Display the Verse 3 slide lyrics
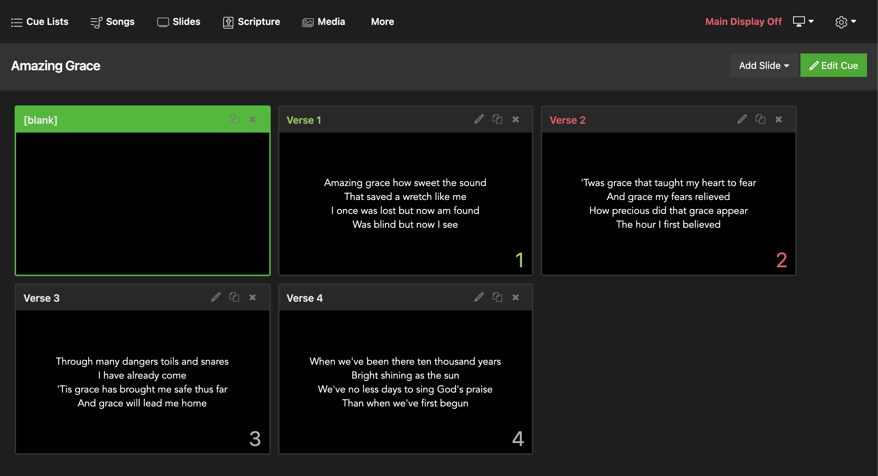 click(x=143, y=382)
